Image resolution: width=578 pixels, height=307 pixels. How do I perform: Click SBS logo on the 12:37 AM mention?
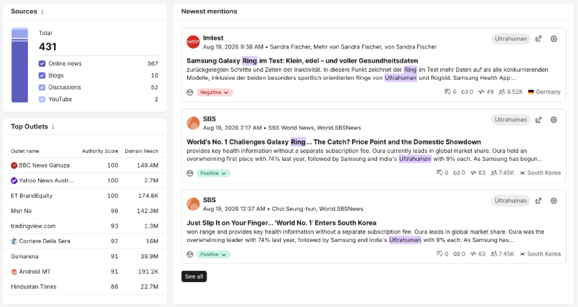193,204
